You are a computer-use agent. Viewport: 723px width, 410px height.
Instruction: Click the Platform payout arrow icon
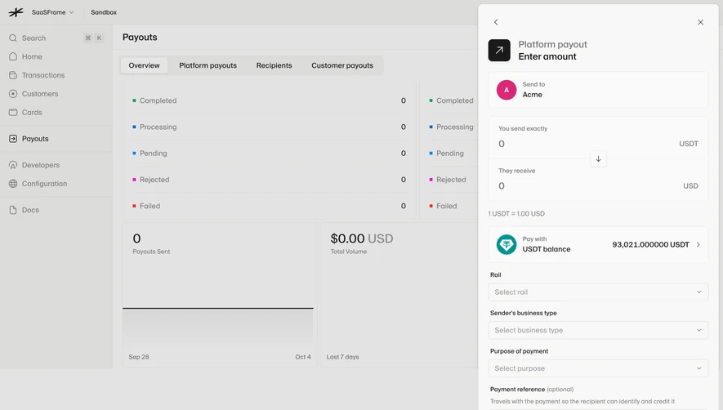coord(499,51)
